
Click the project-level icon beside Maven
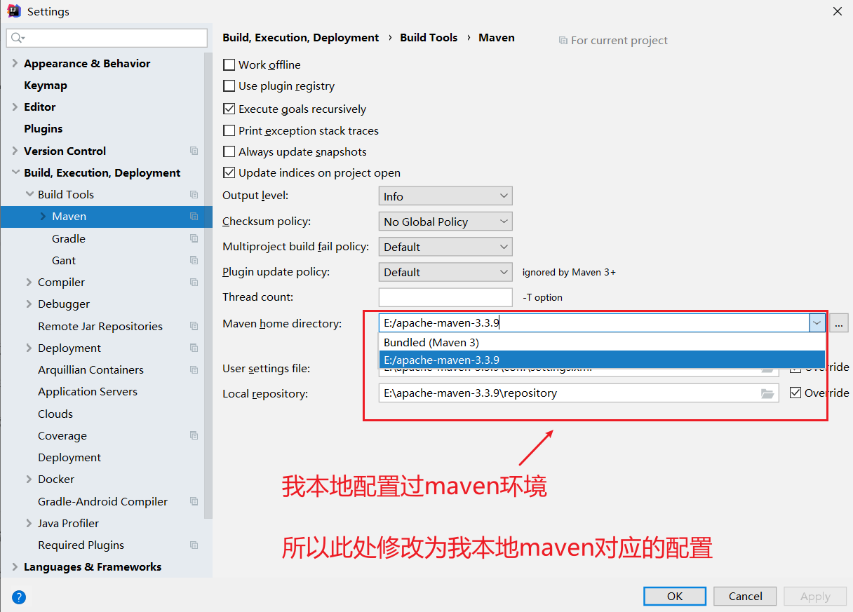(x=194, y=217)
